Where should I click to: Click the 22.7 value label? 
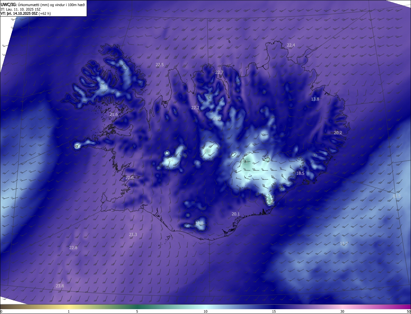point(219,73)
